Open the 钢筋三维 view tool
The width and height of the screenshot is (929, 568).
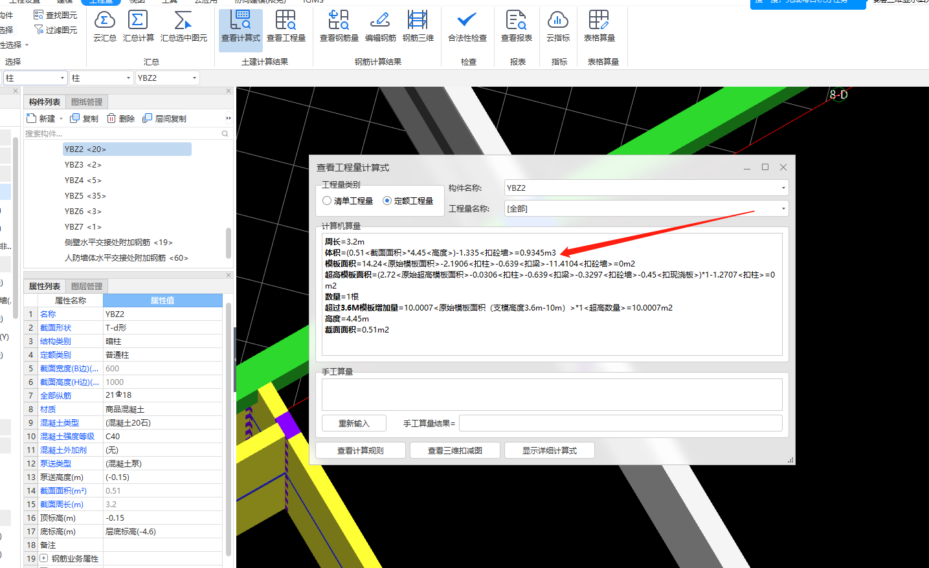pos(418,27)
